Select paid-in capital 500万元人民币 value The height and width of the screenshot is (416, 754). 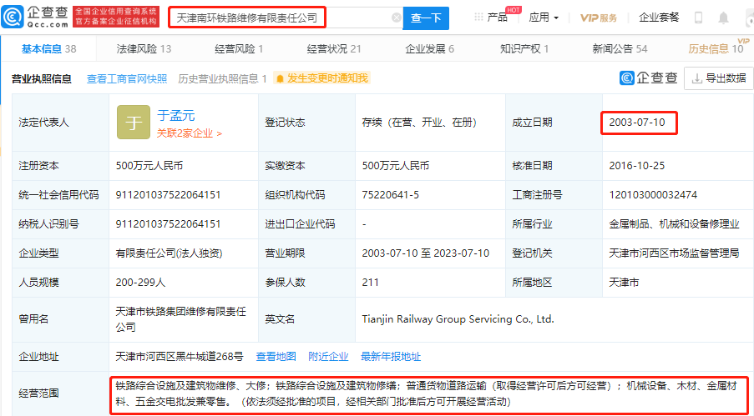click(396, 166)
